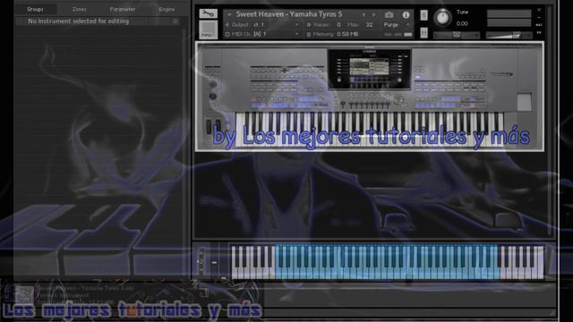Open the Purge menu

pyautogui.click(x=397, y=24)
